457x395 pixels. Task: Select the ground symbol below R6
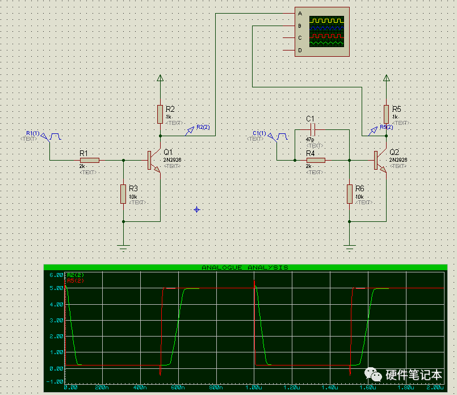tap(350, 248)
